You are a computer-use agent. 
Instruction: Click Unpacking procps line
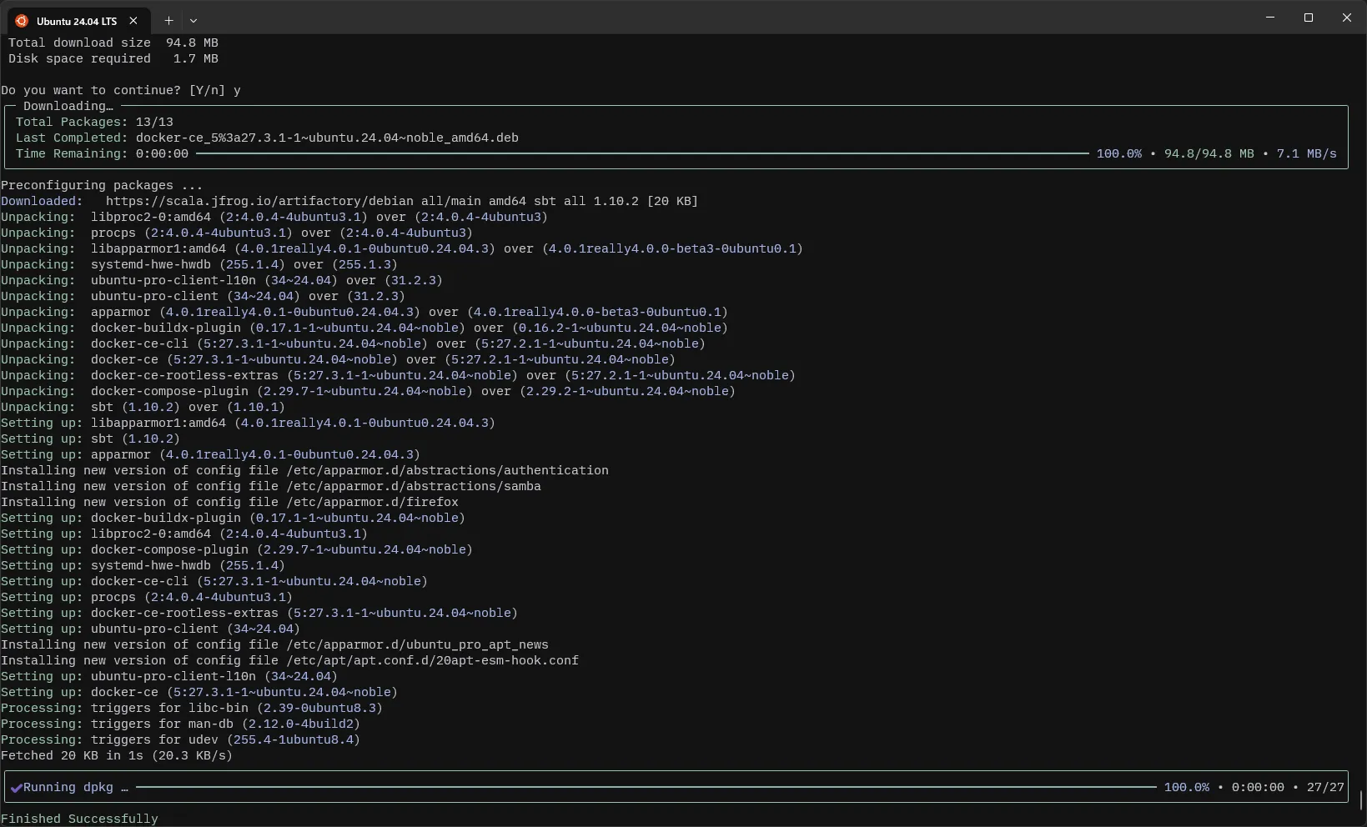pyautogui.click(x=237, y=233)
